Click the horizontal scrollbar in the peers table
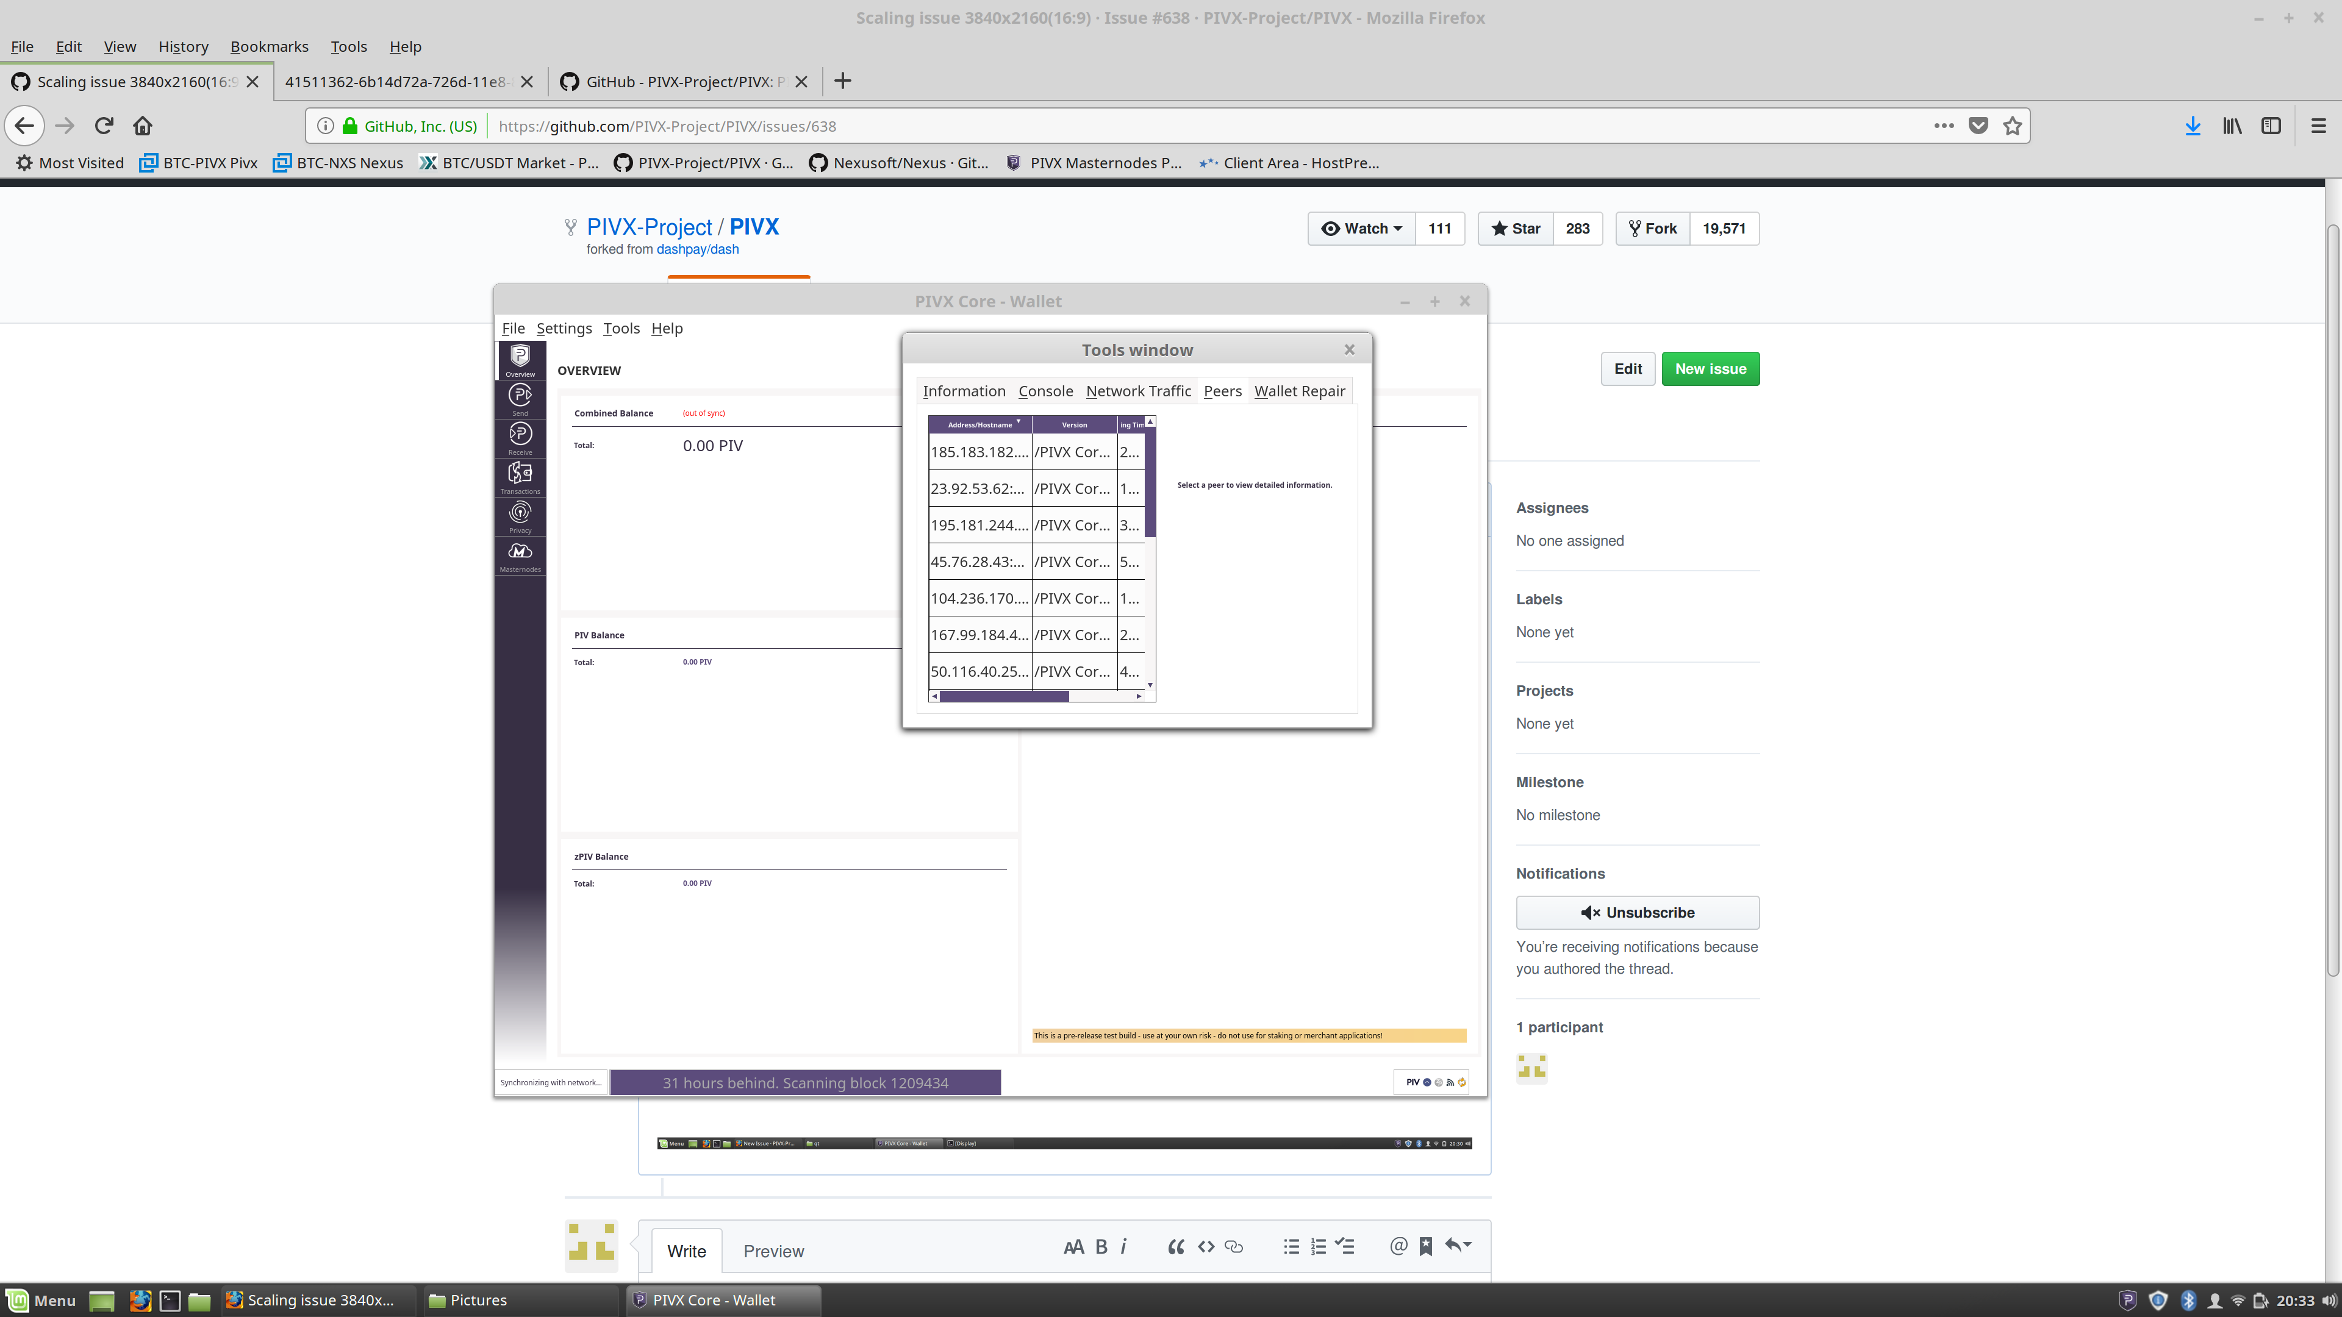 [1004, 696]
